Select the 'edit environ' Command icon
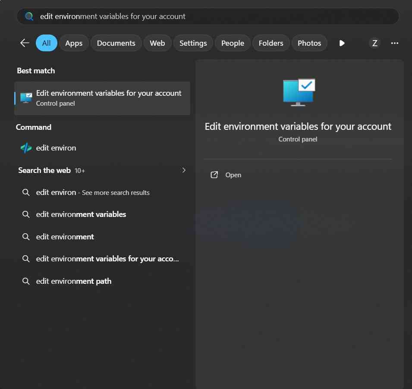 (x=26, y=148)
